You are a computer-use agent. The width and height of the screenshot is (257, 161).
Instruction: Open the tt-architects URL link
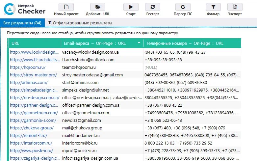(x=35, y=60)
